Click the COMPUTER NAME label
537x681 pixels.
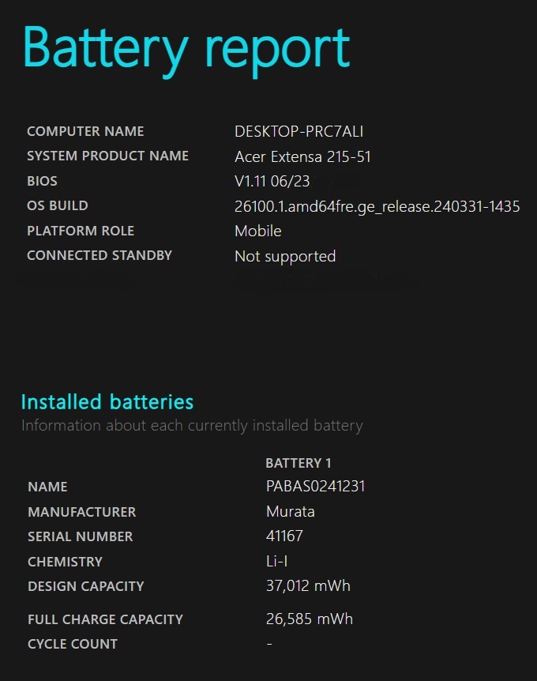click(x=85, y=131)
